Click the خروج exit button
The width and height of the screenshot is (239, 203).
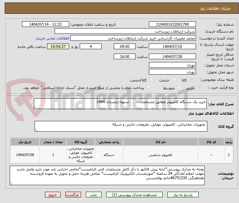pos(52,195)
